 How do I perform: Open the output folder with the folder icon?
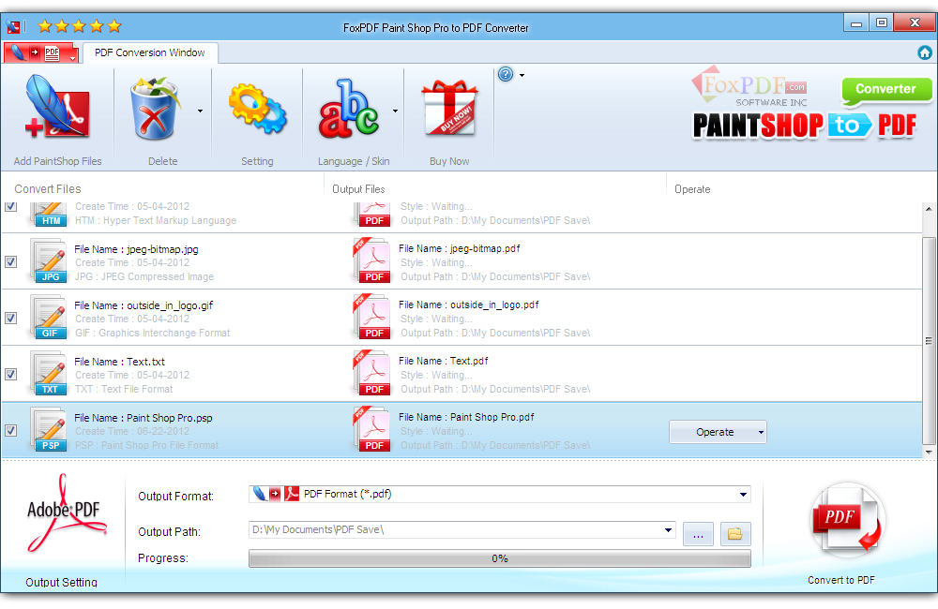coord(735,534)
